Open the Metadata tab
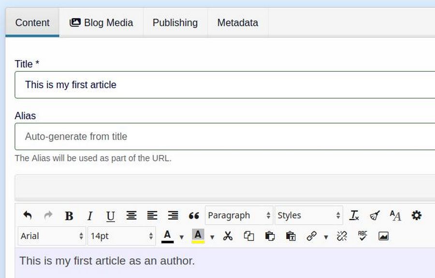This screenshot has height=278, width=435. pos(237,23)
